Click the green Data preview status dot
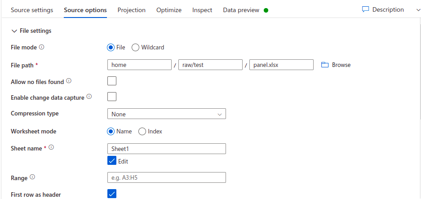The height and width of the screenshot is (199, 421). pyautogui.click(x=266, y=10)
